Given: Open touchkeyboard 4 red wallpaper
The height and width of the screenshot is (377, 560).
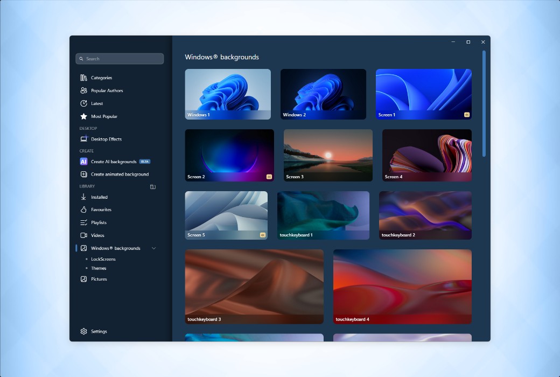Looking at the screenshot, I should [403, 287].
